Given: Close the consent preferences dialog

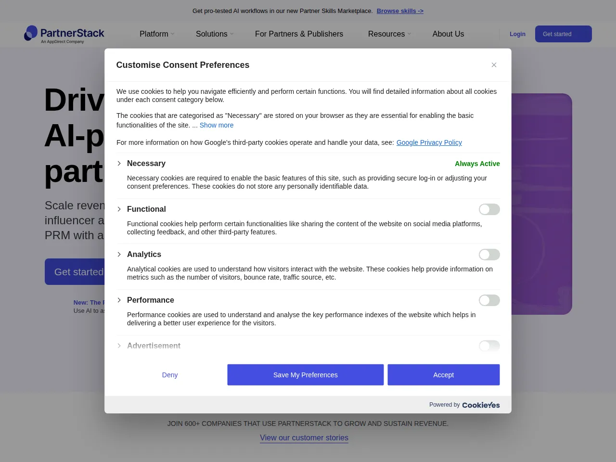Looking at the screenshot, I should (x=494, y=65).
